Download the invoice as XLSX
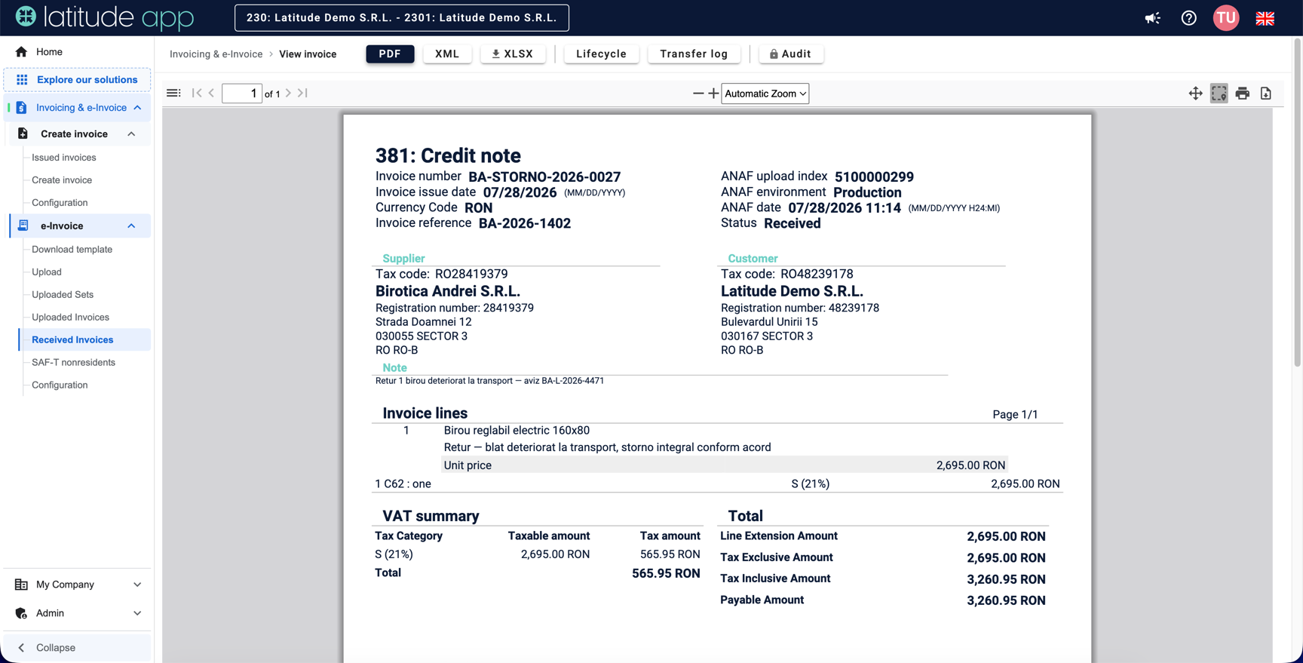The width and height of the screenshot is (1303, 663). pyautogui.click(x=513, y=54)
